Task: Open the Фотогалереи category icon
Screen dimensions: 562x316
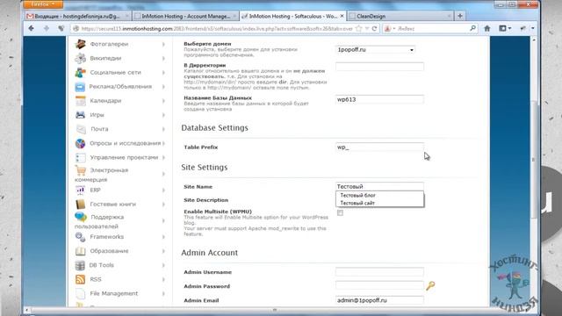Action: point(80,44)
